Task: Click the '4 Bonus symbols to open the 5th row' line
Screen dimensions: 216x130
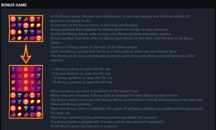Action: click(80, 69)
